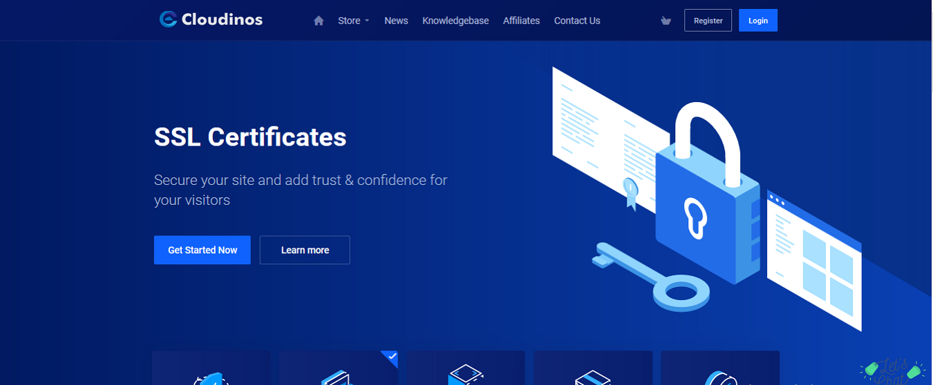Click the checkmark badge on second card
Image resolution: width=933 pixels, height=385 pixels.
(392, 357)
